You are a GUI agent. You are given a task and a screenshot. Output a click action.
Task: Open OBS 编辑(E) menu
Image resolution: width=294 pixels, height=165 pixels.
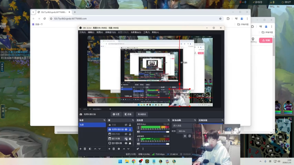[91, 32]
